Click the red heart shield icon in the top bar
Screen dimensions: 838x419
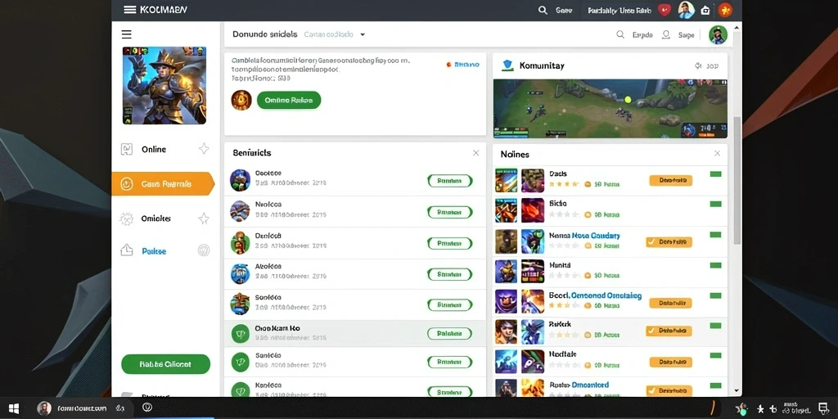click(x=665, y=10)
